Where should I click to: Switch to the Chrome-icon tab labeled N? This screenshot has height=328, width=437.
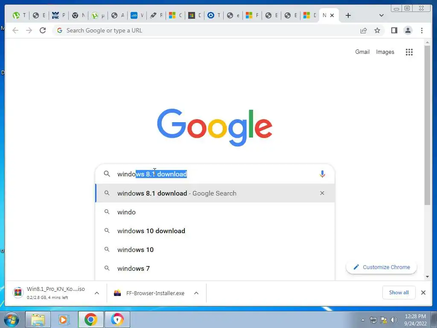pyautogui.click(x=79, y=15)
